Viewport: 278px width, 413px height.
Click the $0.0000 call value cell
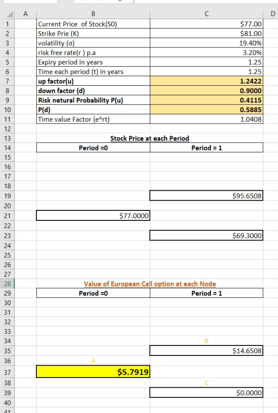point(206,392)
